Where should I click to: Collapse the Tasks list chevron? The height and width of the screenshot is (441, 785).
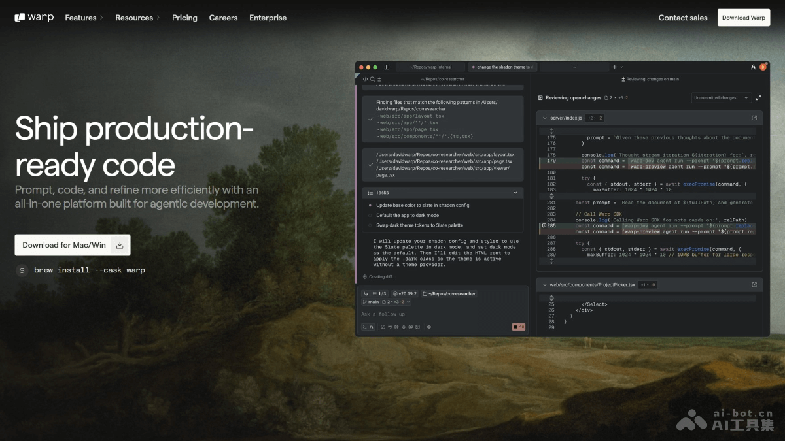click(x=515, y=193)
